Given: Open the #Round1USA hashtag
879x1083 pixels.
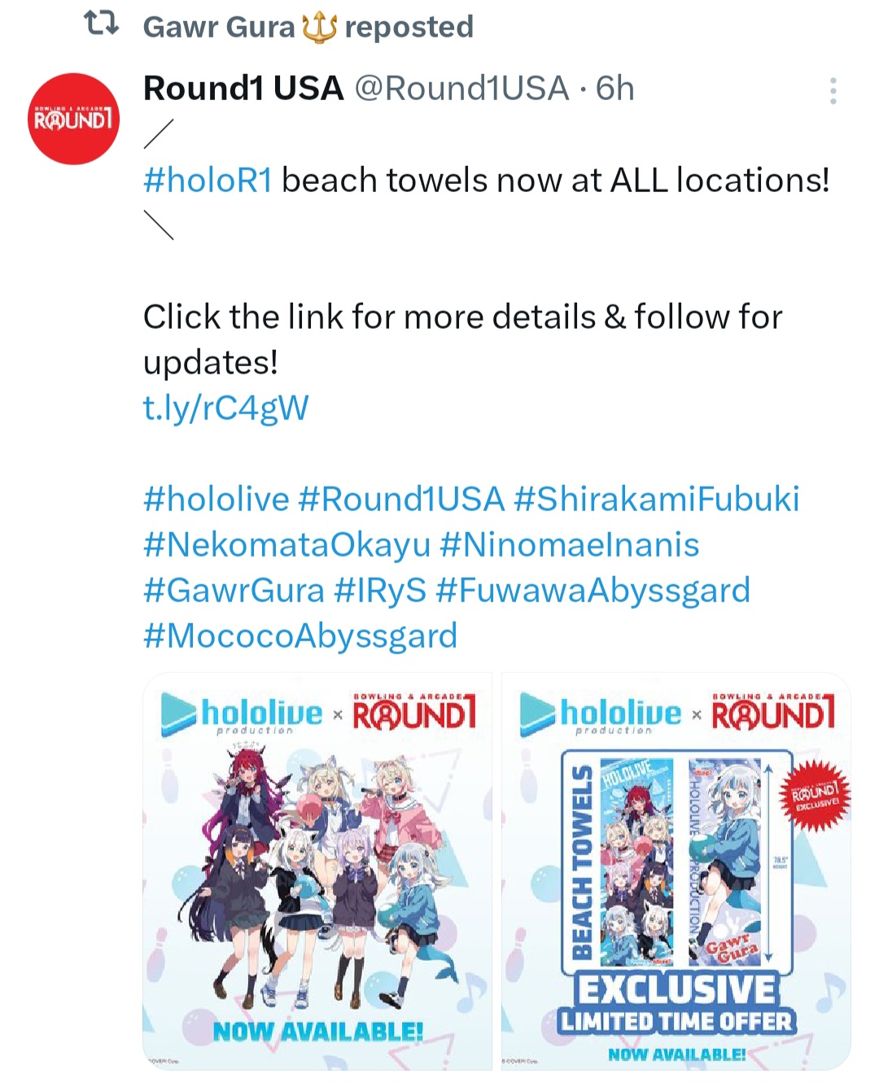Looking at the screenshot, I should click(x=401, y=499).
